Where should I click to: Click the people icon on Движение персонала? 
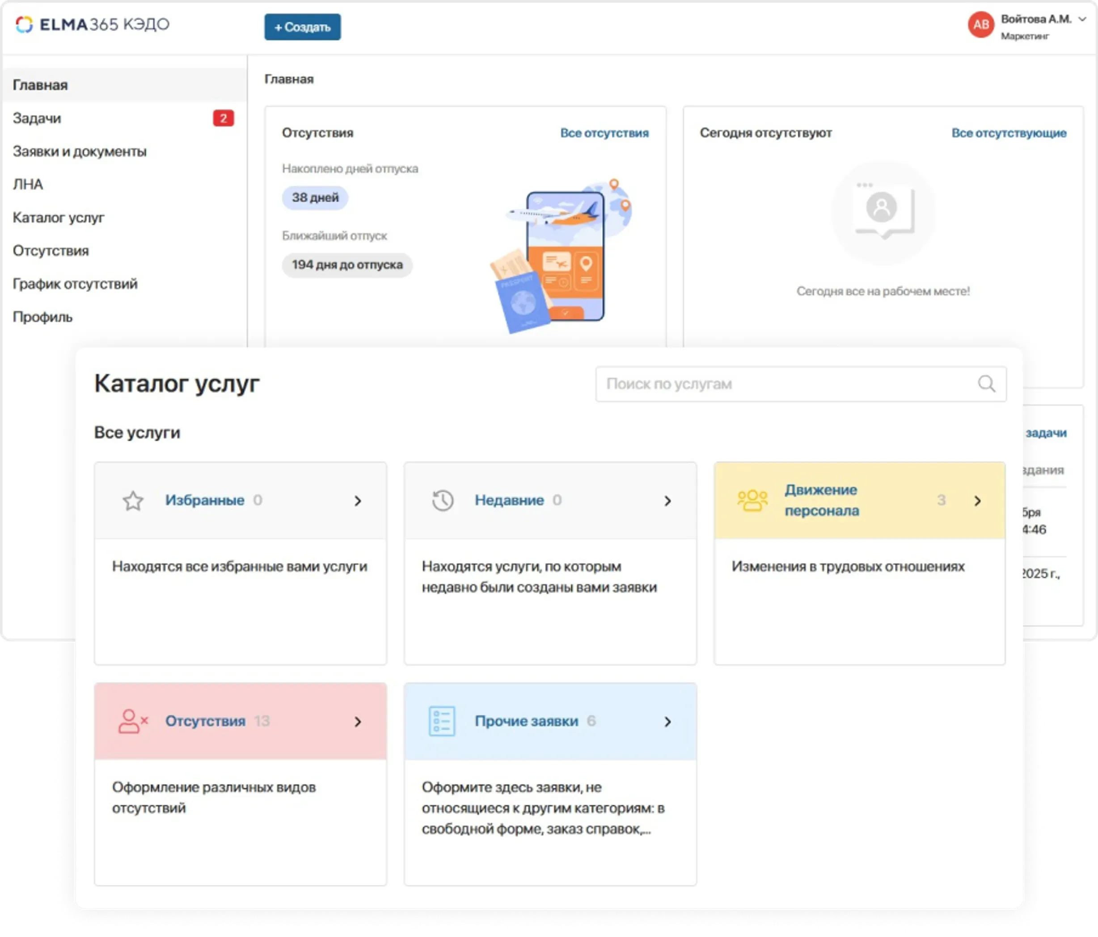tap(752, 500)
